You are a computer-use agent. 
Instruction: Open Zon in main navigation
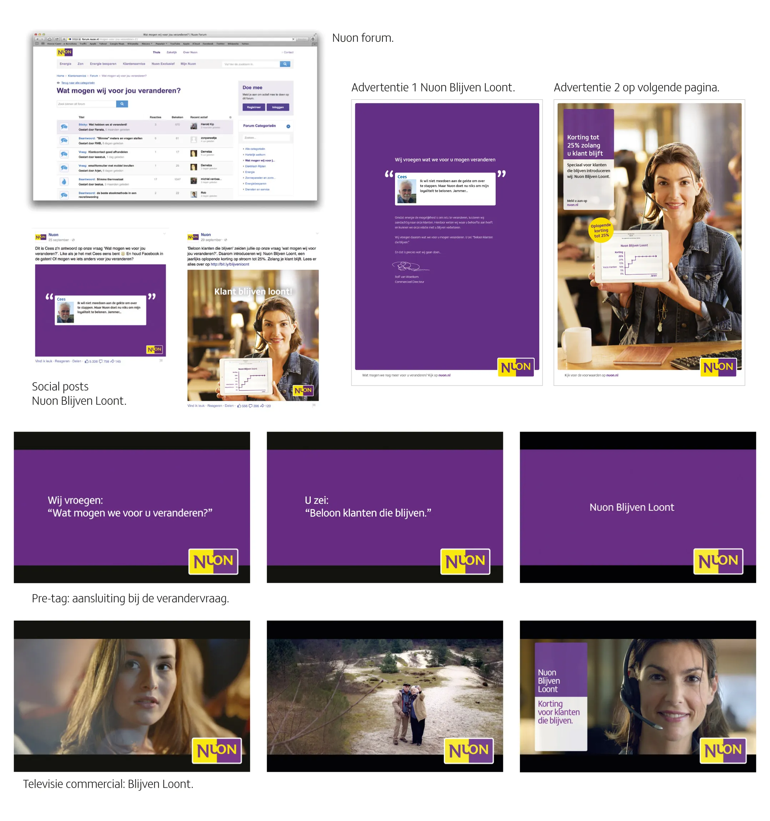coord(80,64)
